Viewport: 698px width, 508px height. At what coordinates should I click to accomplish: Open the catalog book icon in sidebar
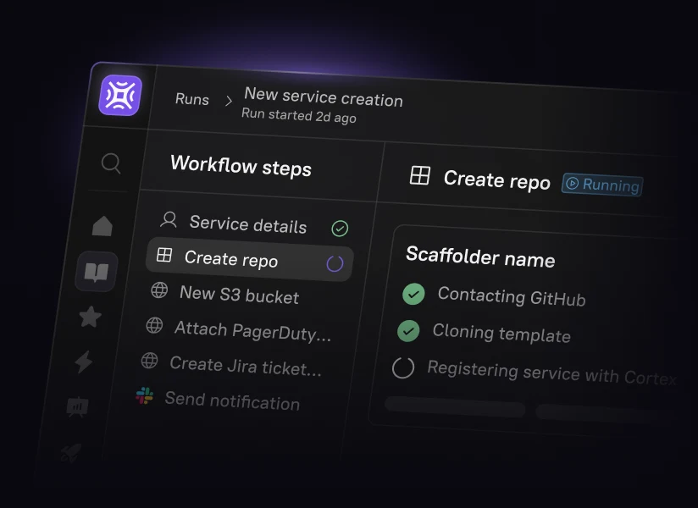pos(96,272)
